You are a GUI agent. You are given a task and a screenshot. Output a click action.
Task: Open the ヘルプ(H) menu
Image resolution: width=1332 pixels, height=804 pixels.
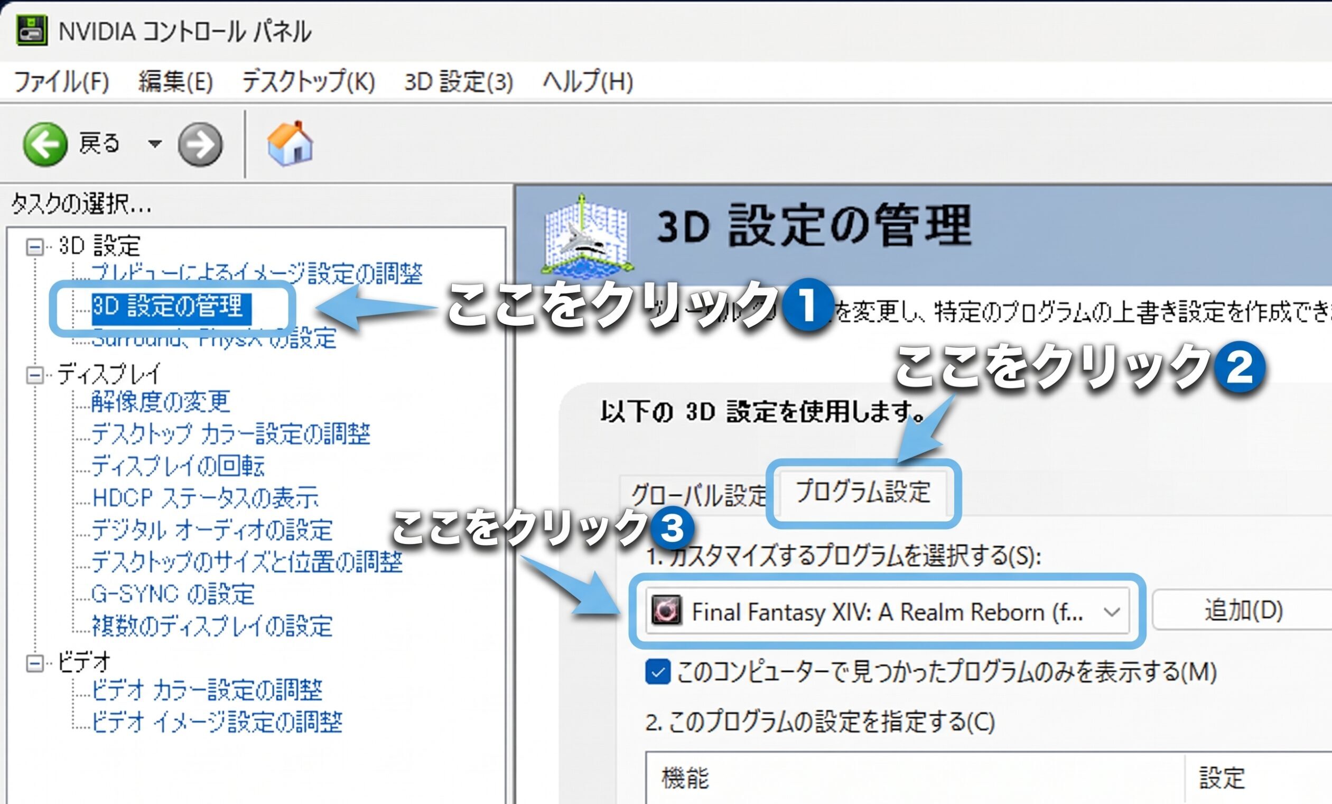tap(588, 81)
